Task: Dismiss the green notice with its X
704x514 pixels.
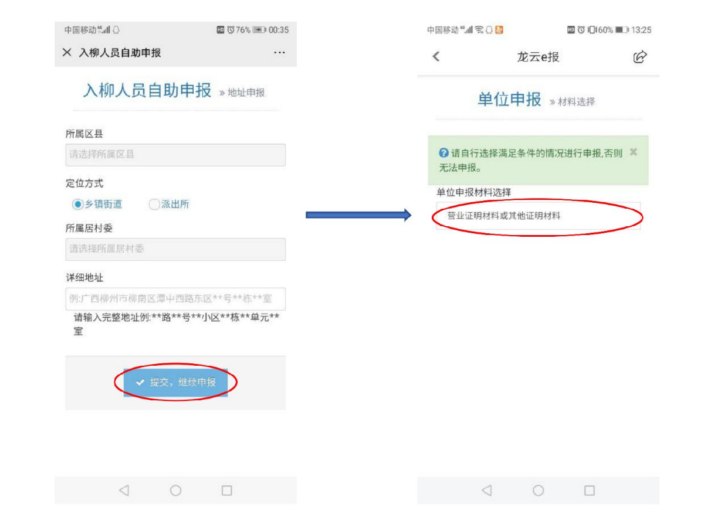Action: click(x=633, y=152)
